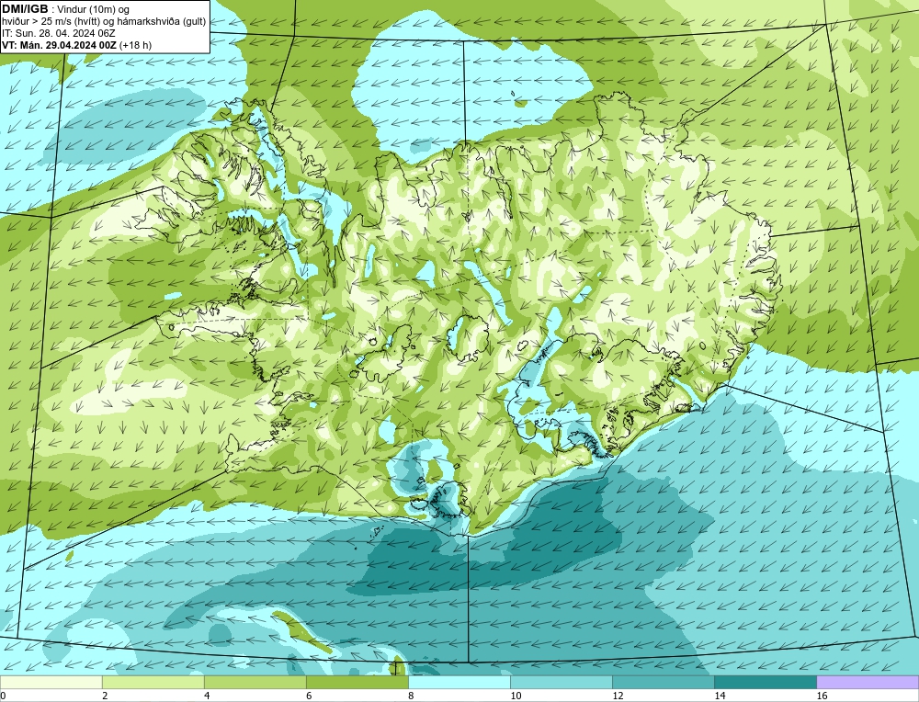Click the legend scale label '14'
Viewport: 919px width, 702px height.
tap(720, 696)
